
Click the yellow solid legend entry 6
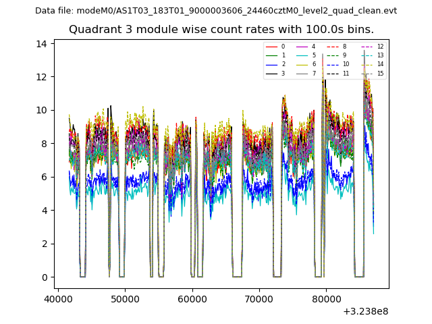click(x=303, y=64)
